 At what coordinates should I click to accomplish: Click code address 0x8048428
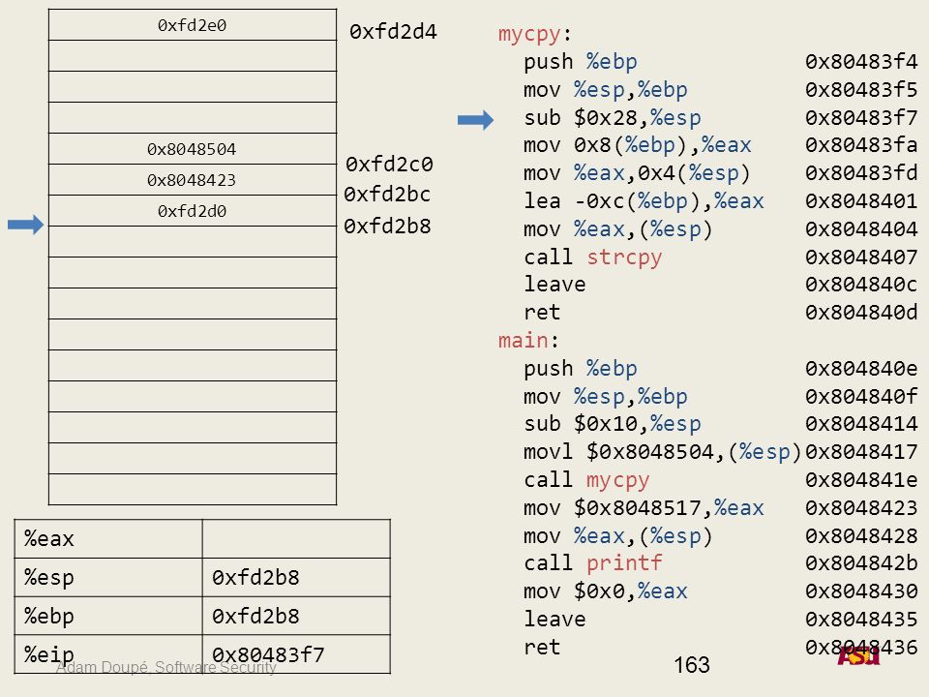click(x=861, y=535)
